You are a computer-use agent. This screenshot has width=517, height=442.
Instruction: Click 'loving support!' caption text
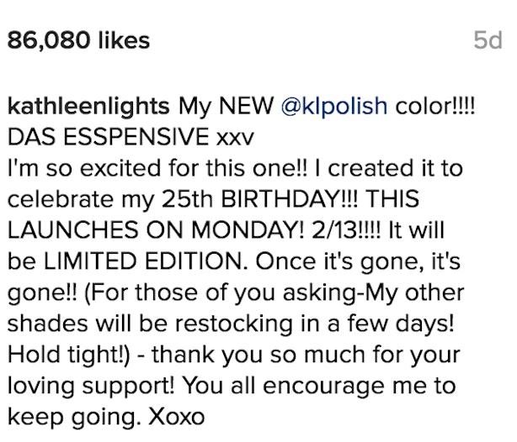(91, 387)
